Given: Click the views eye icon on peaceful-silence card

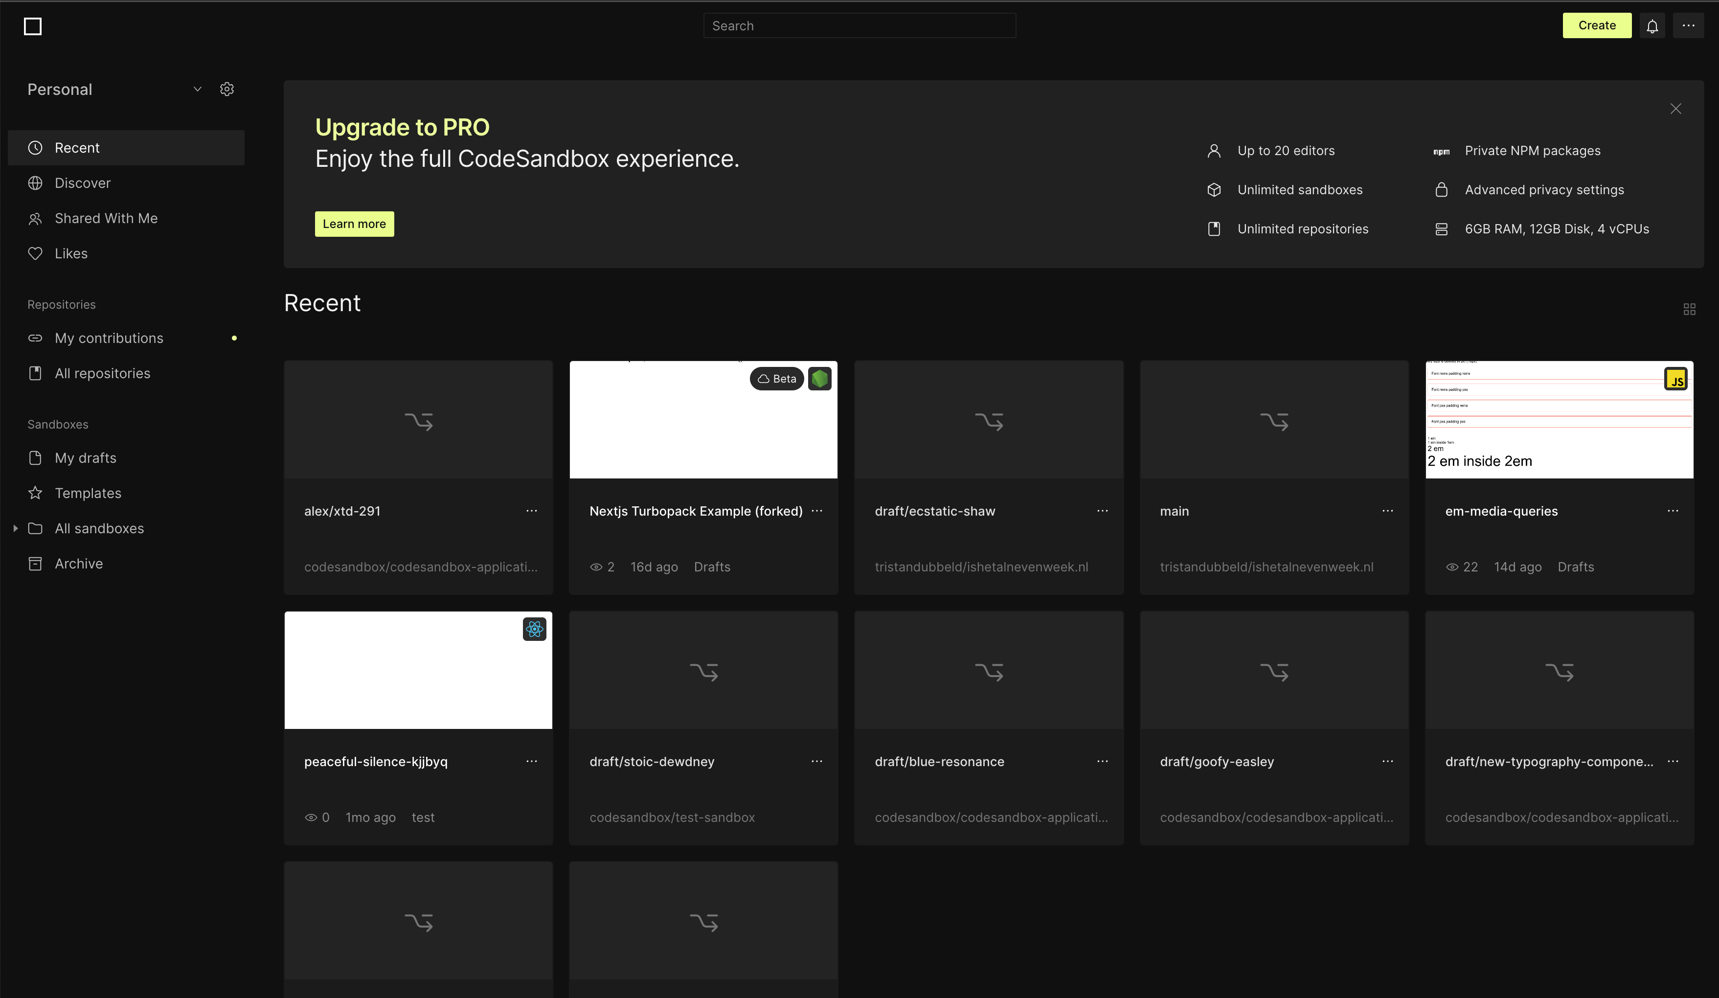Looking at the screenshot, I should pos(311,817).
